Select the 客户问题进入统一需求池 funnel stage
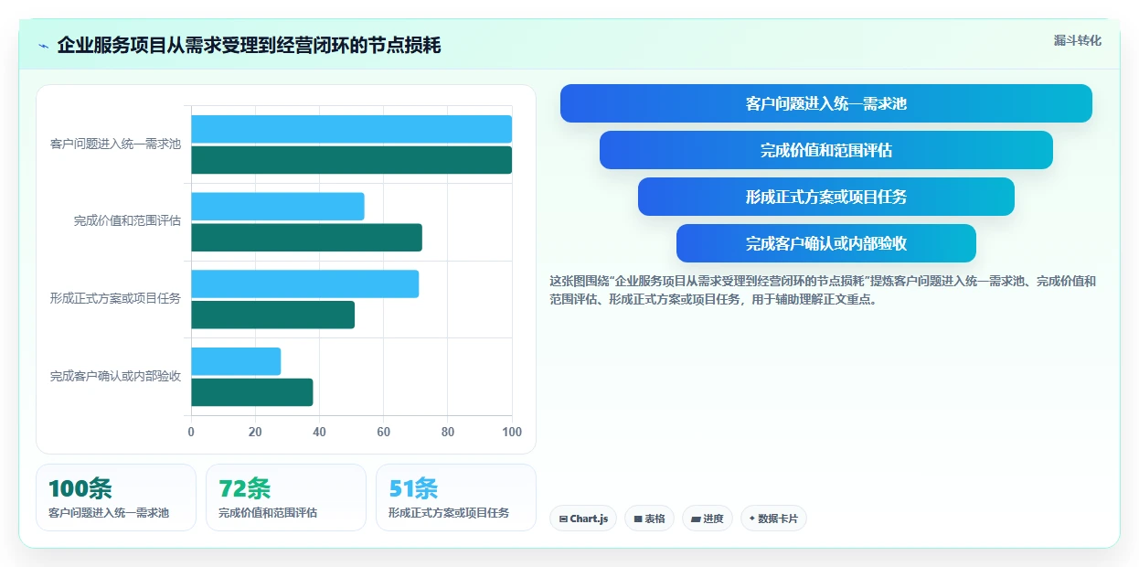The height and width of the screenshot is (567, 1139). click(x=825, y=103)
